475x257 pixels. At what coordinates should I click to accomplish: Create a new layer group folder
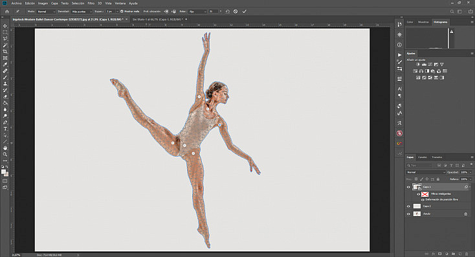click(453, 254)
